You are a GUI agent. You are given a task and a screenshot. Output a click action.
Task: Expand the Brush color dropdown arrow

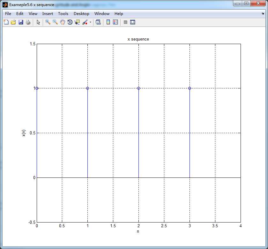pos(90,22)
